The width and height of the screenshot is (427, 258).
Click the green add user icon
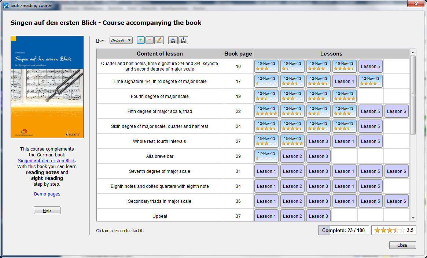pos(140,40)
